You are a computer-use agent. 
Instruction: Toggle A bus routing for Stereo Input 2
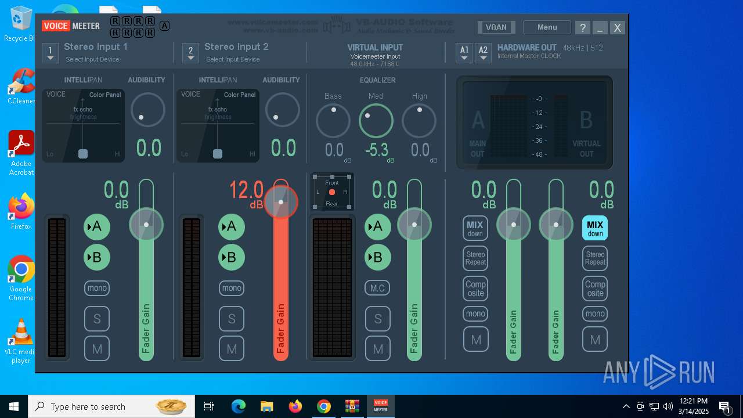pyautogui.click(x=232, y=226)
